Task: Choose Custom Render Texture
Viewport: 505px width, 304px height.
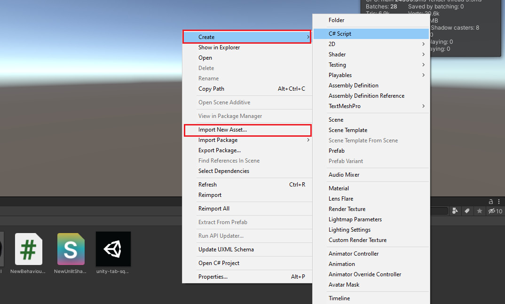Action: [x=371, y=240]
